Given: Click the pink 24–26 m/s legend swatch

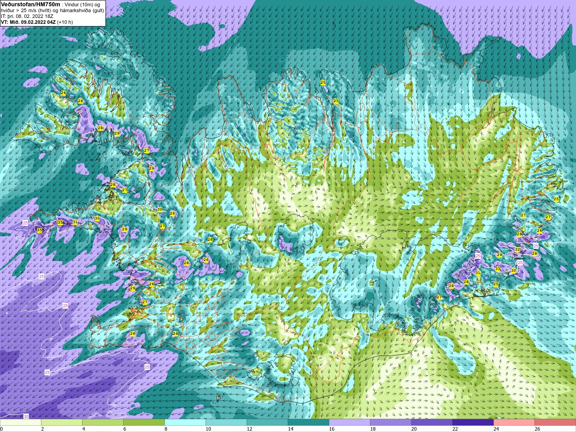Looking at the screenshot, I should tap(514, 423).
